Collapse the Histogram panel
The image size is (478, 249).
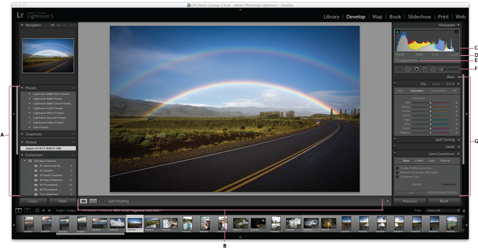pyautogui.click(x=458, y=25)
